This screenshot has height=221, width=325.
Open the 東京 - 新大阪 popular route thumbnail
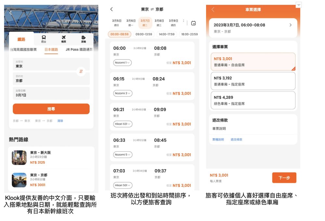pyautogui.click(x=19, y=157)
